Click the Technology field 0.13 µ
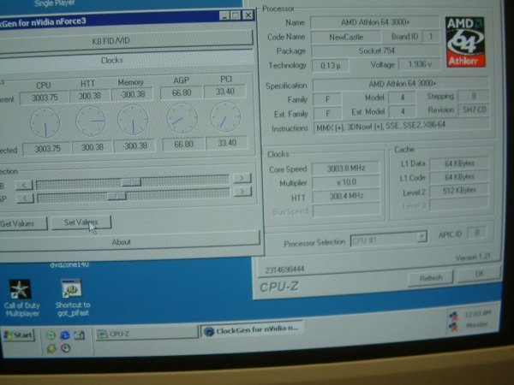This screenshot has height=385, width=514. pos(330,66)
